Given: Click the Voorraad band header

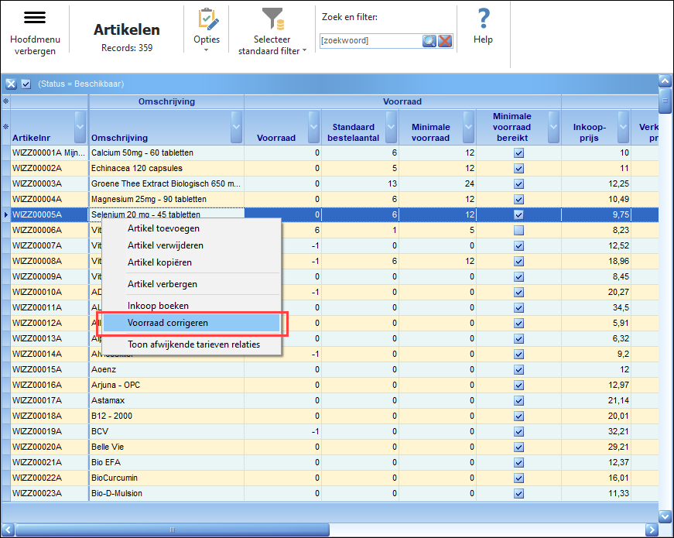Looking at the screenshot, I should tap(402, 102).
